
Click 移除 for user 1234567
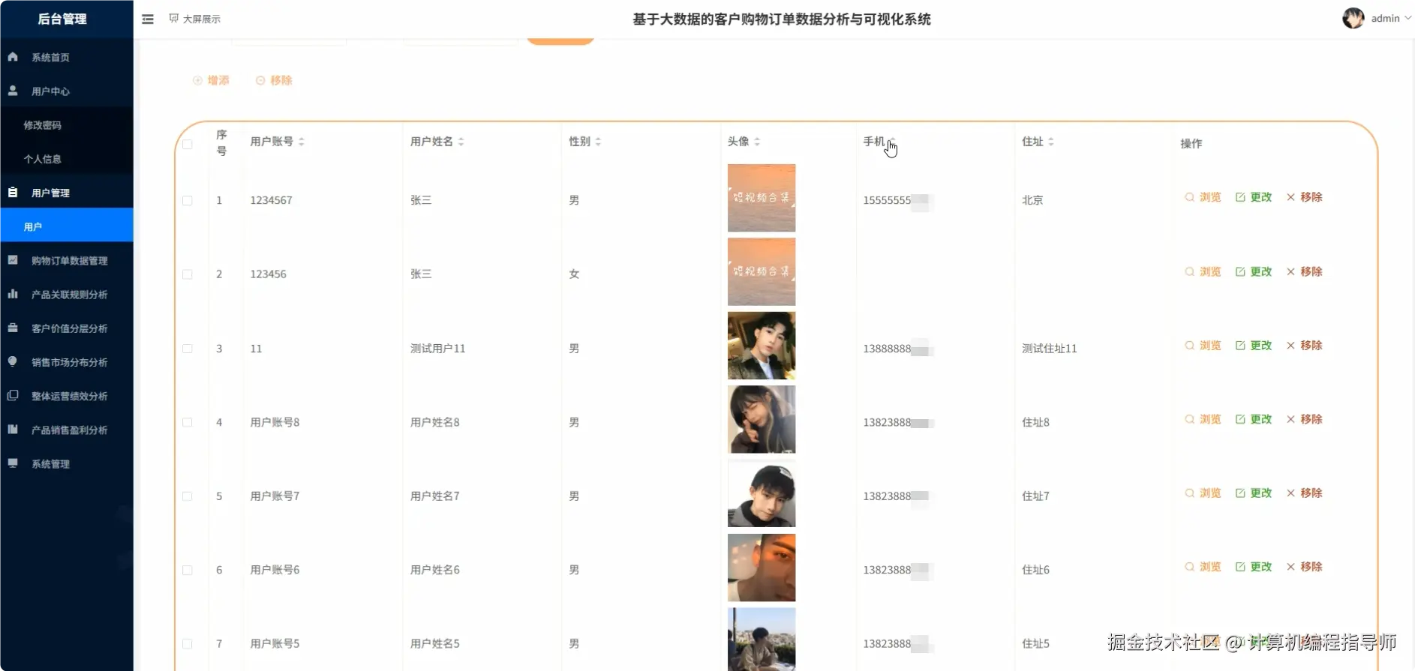point(1305,197)
